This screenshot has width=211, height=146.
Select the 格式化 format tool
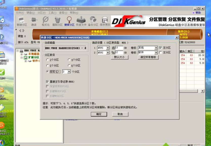pyautogui.click(x=46, y=21)
